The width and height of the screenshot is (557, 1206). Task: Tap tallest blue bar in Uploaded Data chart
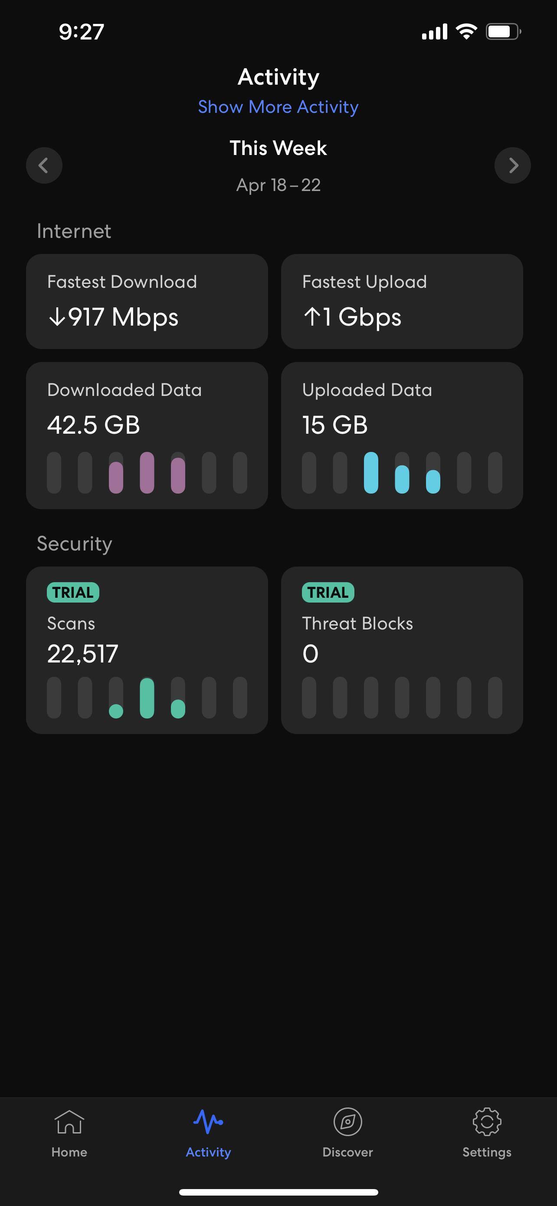tap(371, 472)
